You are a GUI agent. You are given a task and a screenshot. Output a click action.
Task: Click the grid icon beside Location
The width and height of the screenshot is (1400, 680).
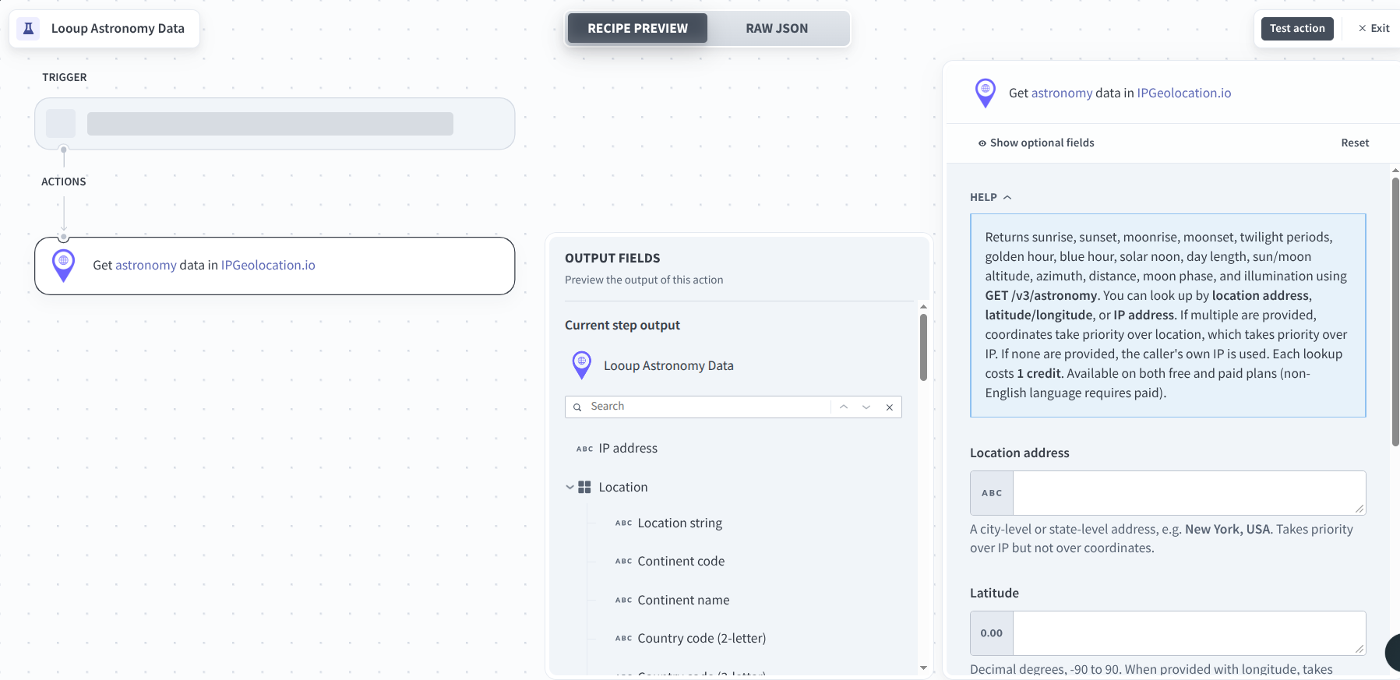point(584,487)
